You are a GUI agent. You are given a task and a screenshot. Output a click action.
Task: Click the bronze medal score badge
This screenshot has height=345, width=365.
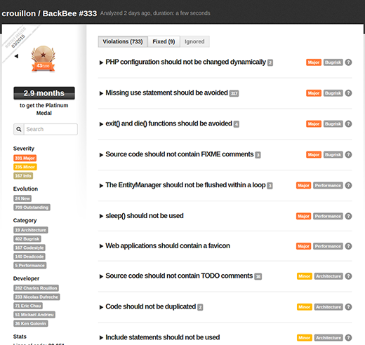(x=44, y=58)
